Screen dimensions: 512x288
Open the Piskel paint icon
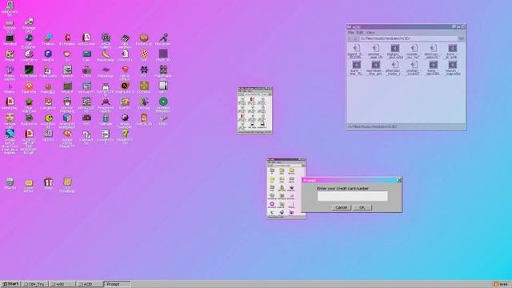pyautogui.click(x=10, y=56)
